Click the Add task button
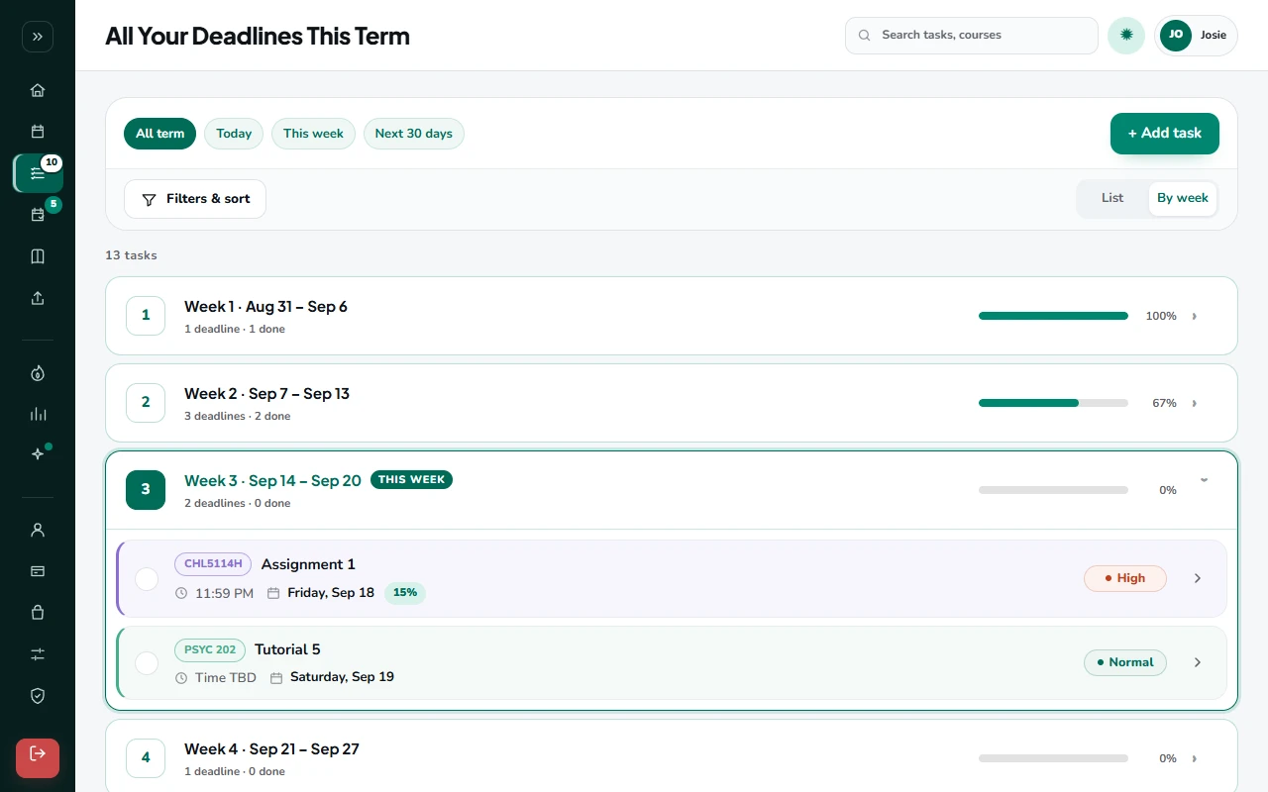This screenshot has height=792, width=1268. pyautogui.click(x=1165, y=134)
